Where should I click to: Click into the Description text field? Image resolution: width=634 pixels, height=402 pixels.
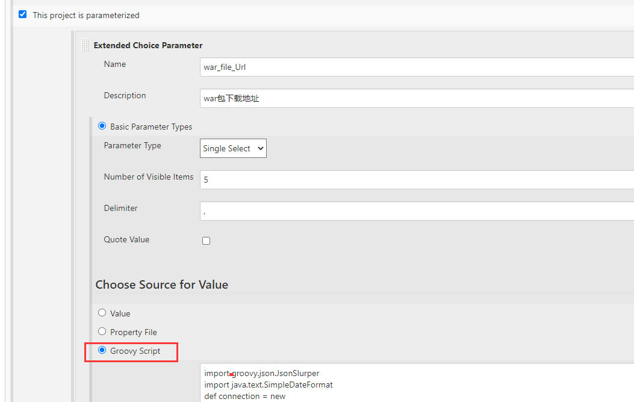point(417,98)
